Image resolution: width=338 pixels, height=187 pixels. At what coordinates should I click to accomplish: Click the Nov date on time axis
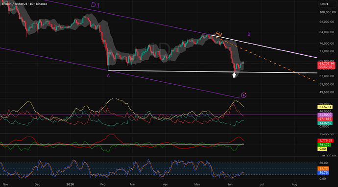[x=5, y=185]
